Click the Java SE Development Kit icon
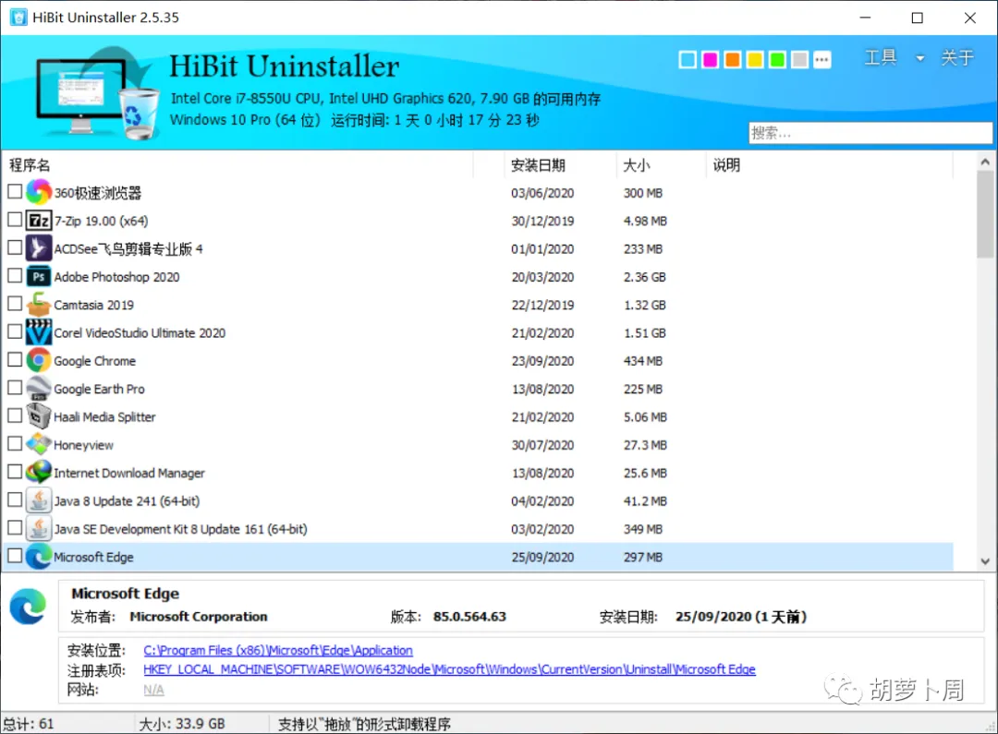998x734 pixels. [38, 528]
